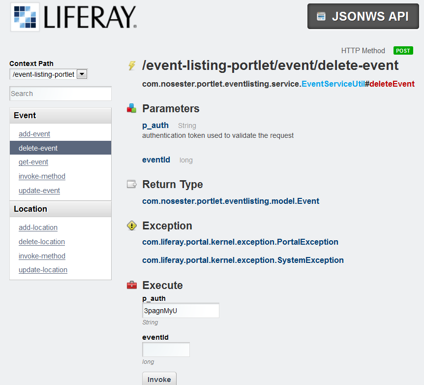This screenshot has width=424, height=385.
Task: Click the Invoke button
Action: (159, 379)
